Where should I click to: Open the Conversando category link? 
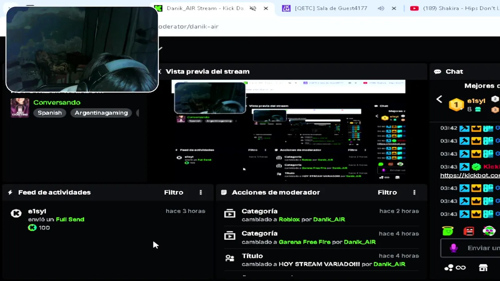click(57, 102)
